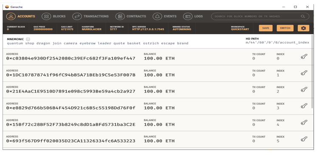Screen dimensions: 317x155
Task: Minimize the Ganache window
Action: 283,7
